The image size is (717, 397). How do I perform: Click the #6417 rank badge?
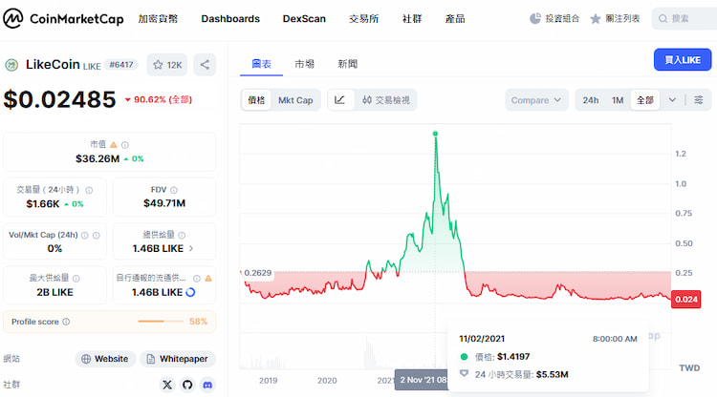tap(121, 65)
